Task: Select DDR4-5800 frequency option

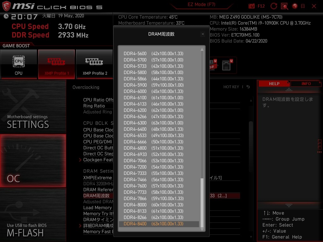Action: [159, 72]
